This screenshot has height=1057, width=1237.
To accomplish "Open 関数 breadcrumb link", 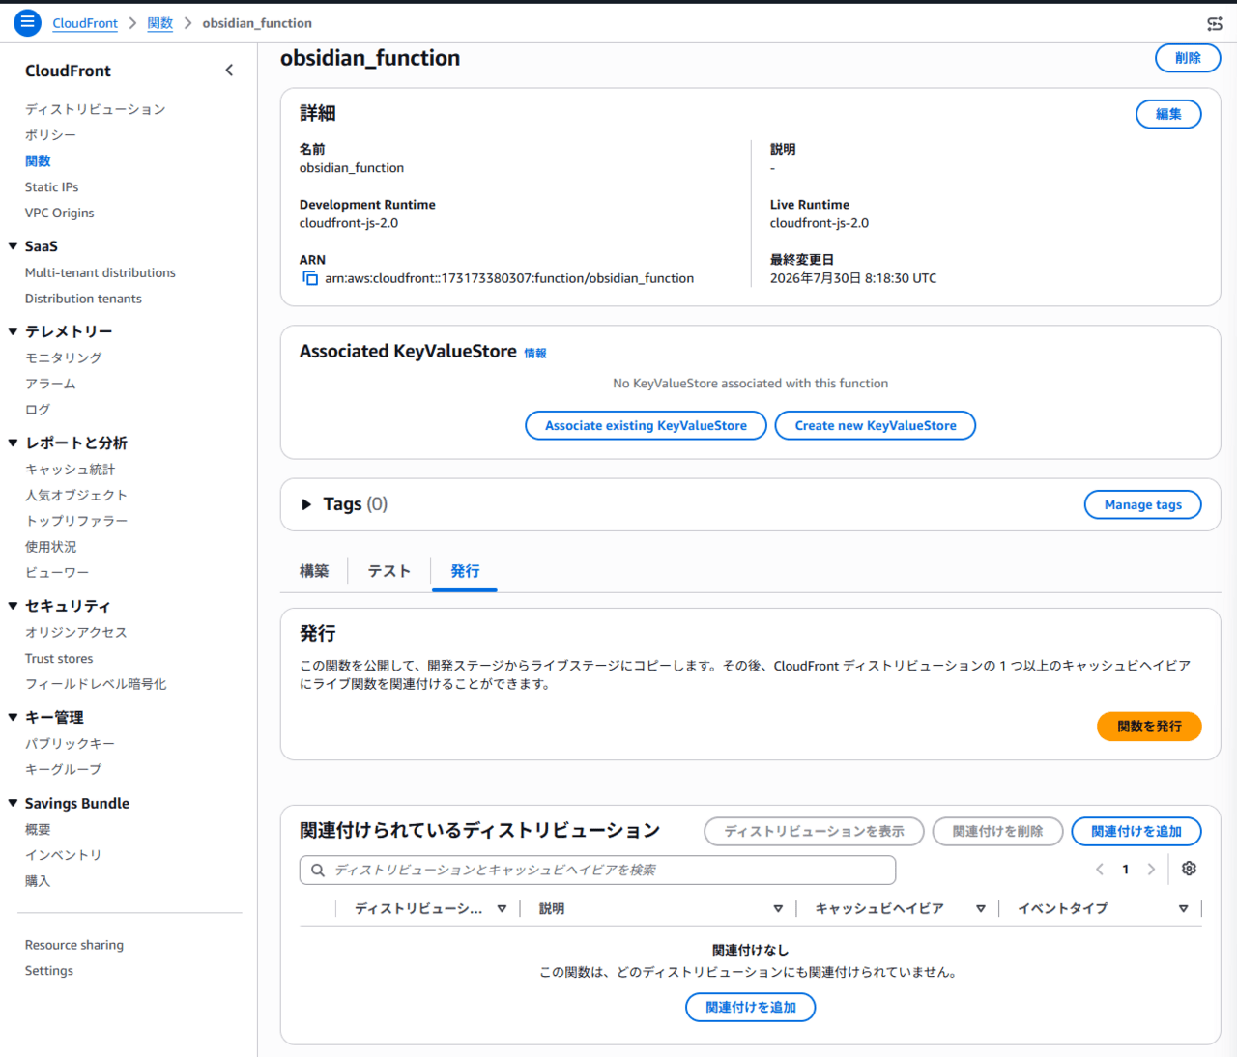I will [x=160, y=23].
